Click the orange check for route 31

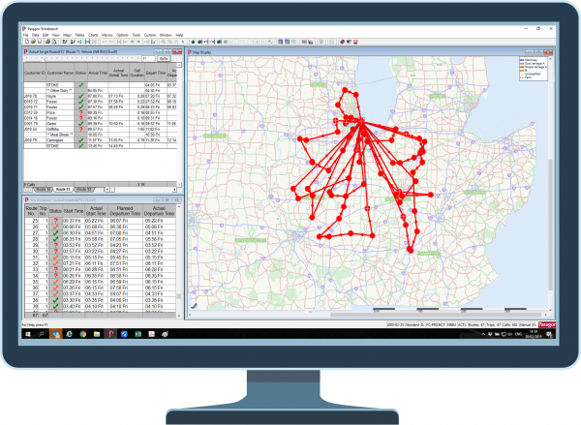click(55, 258)
